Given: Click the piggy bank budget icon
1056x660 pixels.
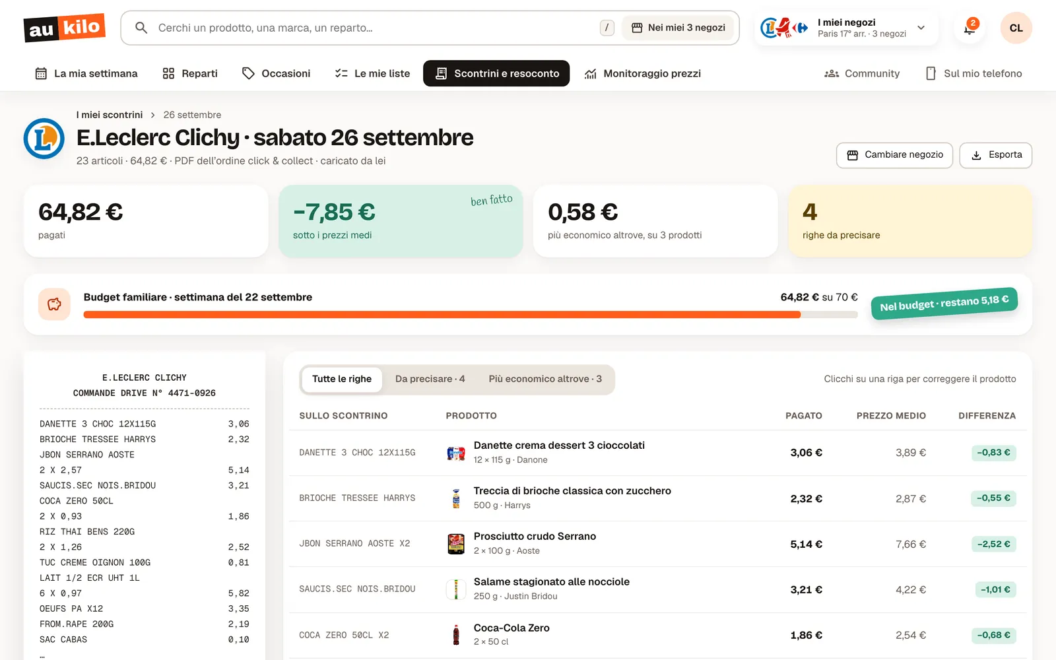Looking at the screenshot, I should (x=54, y=304).
